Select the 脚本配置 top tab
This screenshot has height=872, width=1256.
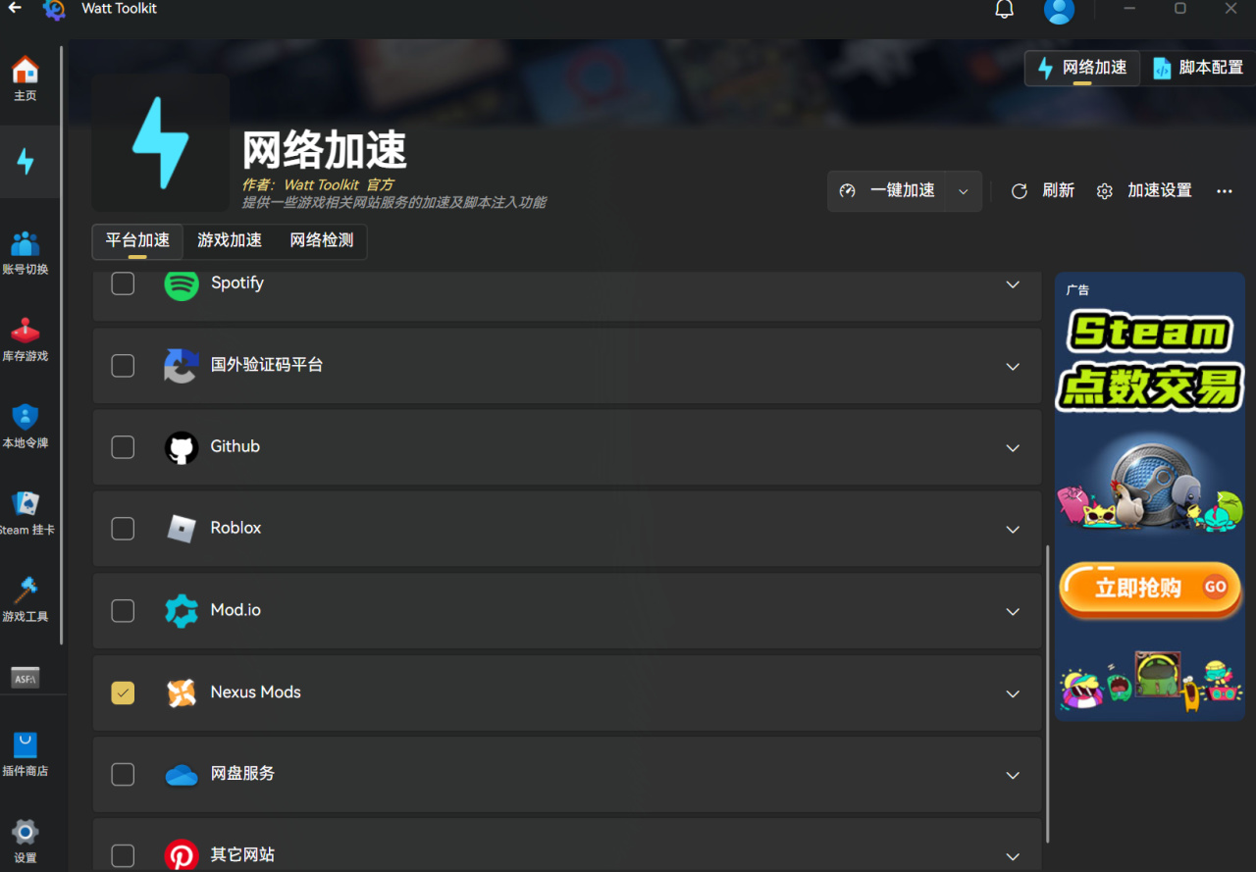(1198, 68)
